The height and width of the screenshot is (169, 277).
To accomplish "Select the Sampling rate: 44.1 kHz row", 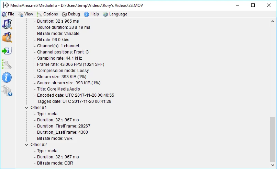I will click(59, 58).
